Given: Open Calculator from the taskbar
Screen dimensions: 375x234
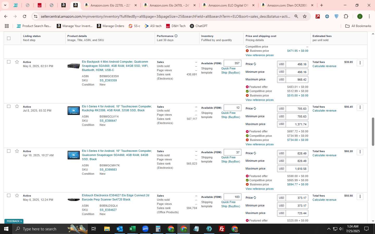Looking at the screenshot, I should click(x=158, y=229).
